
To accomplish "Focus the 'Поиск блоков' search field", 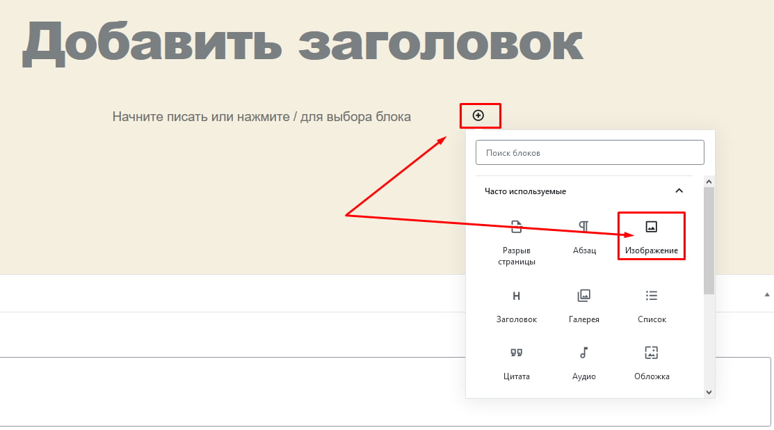I will tap(590, 152).
